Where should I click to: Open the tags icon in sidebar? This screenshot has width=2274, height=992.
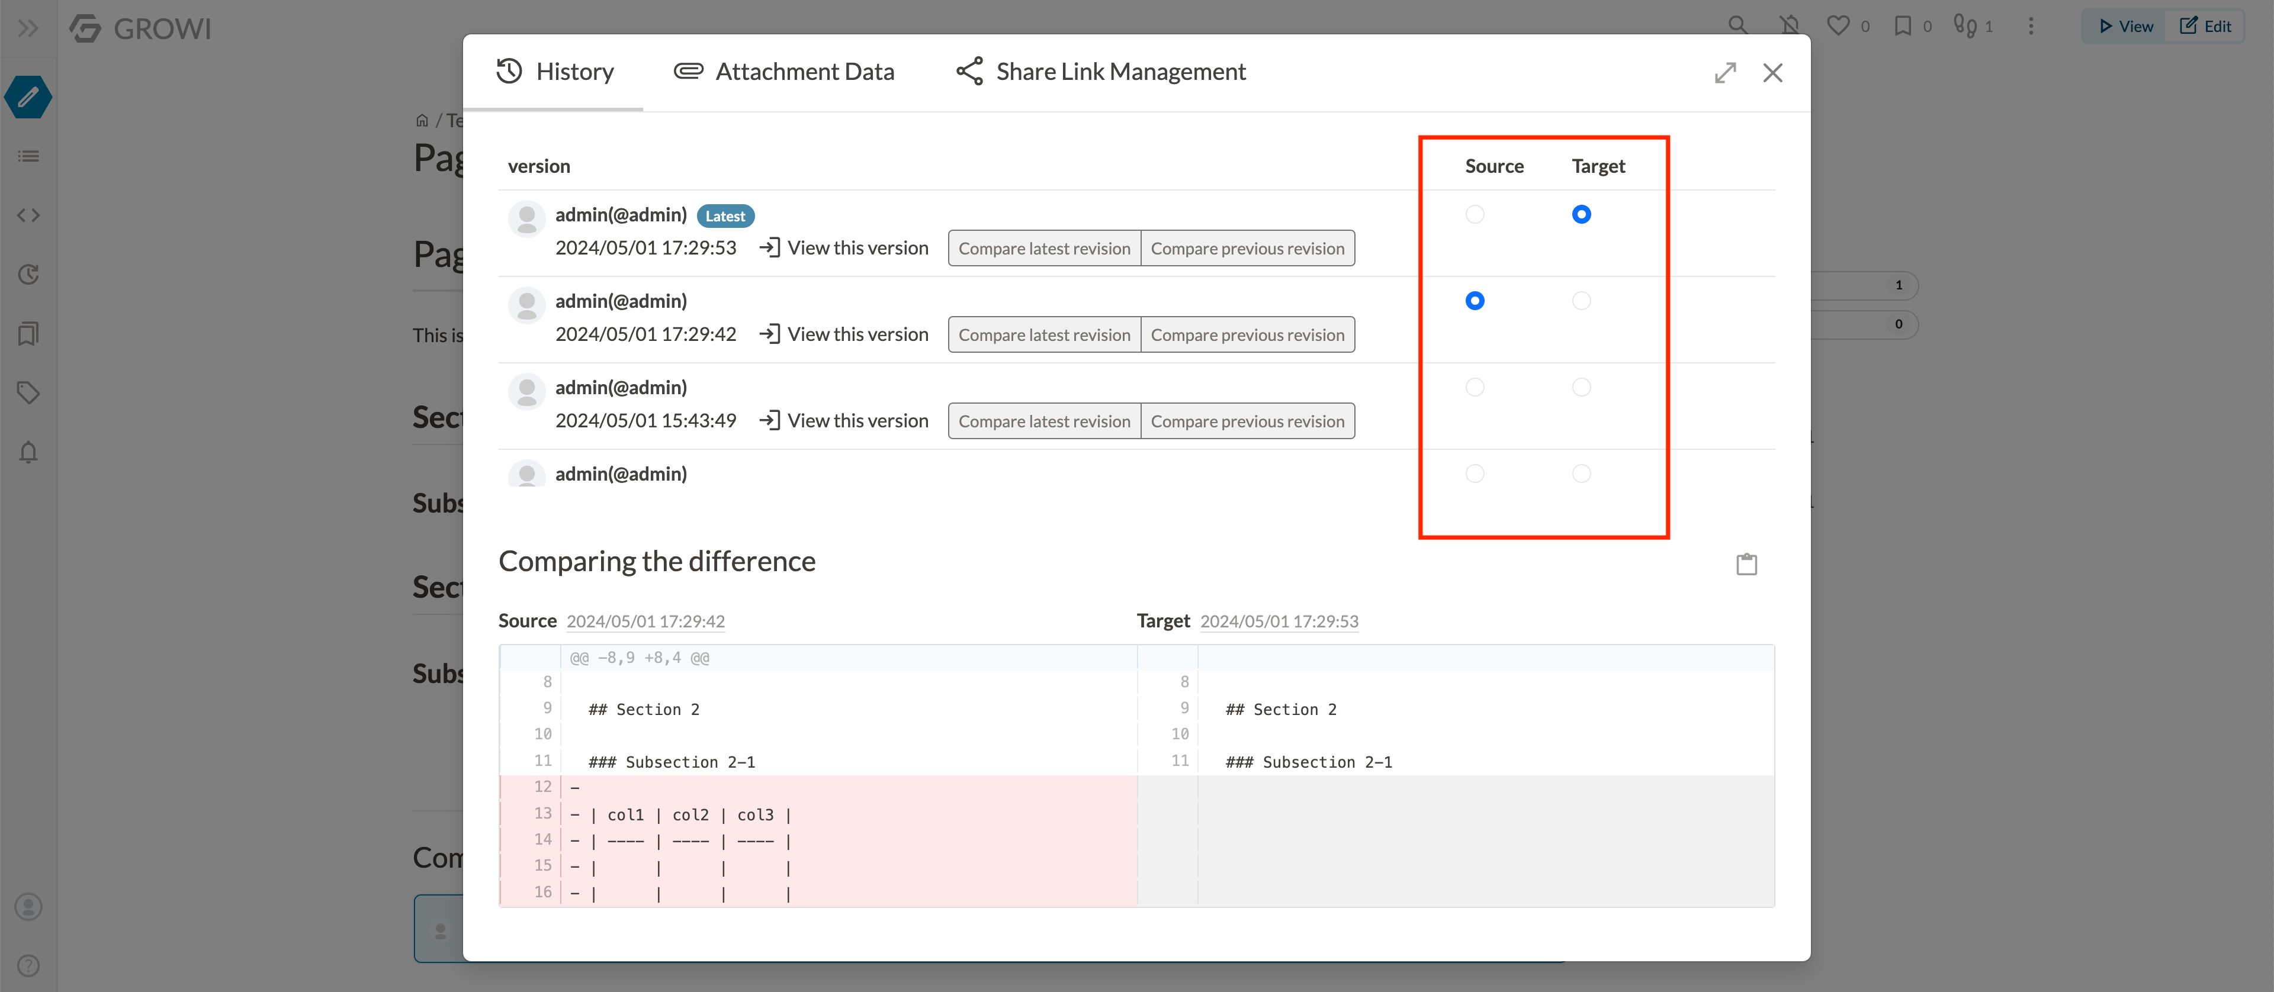click(x=28, y=393)
